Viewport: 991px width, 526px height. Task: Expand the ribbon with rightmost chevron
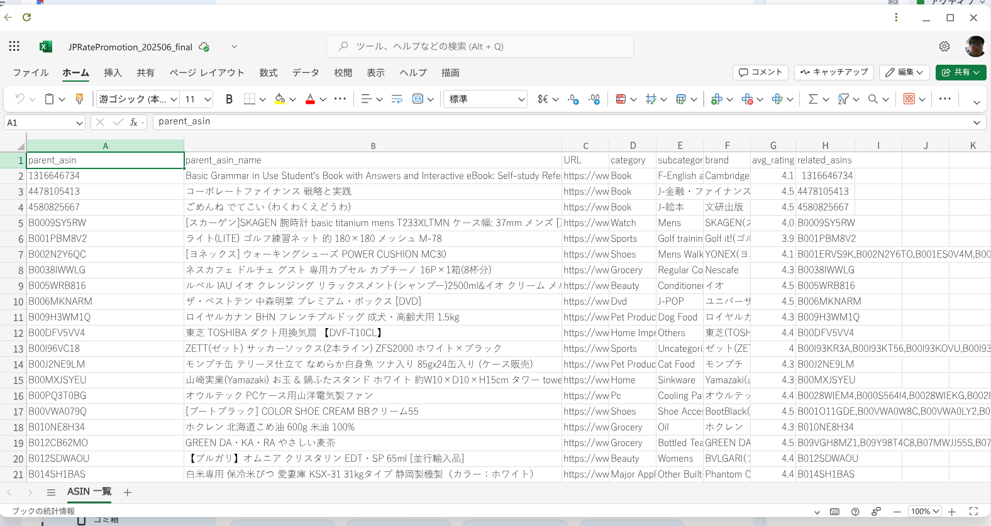[x=977, y=102]
